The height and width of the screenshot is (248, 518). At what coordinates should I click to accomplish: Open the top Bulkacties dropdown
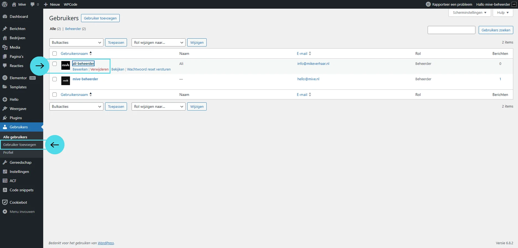[x=76, y=42]
